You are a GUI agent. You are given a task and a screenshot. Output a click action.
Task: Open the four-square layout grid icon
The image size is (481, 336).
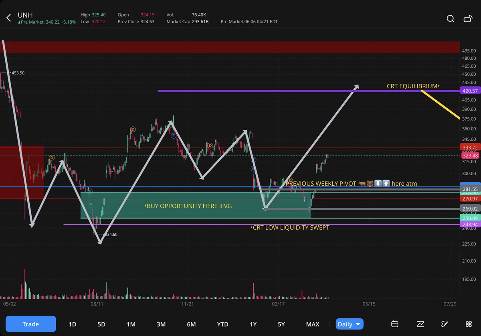(x=469, y=324)
